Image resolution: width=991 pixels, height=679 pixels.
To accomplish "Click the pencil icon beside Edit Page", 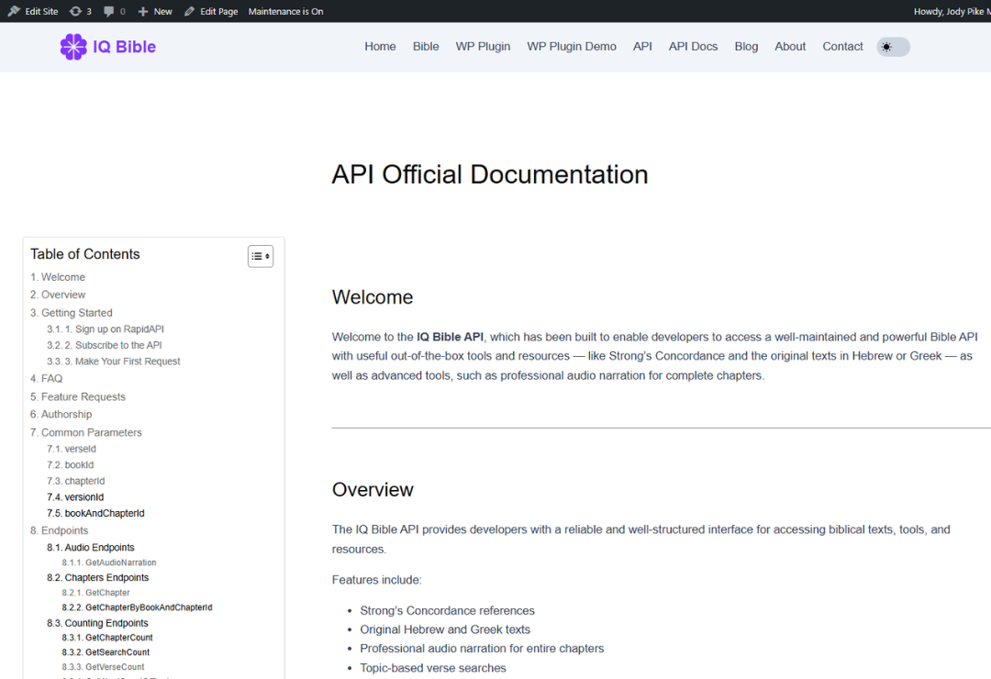I will tap(189, 11).
